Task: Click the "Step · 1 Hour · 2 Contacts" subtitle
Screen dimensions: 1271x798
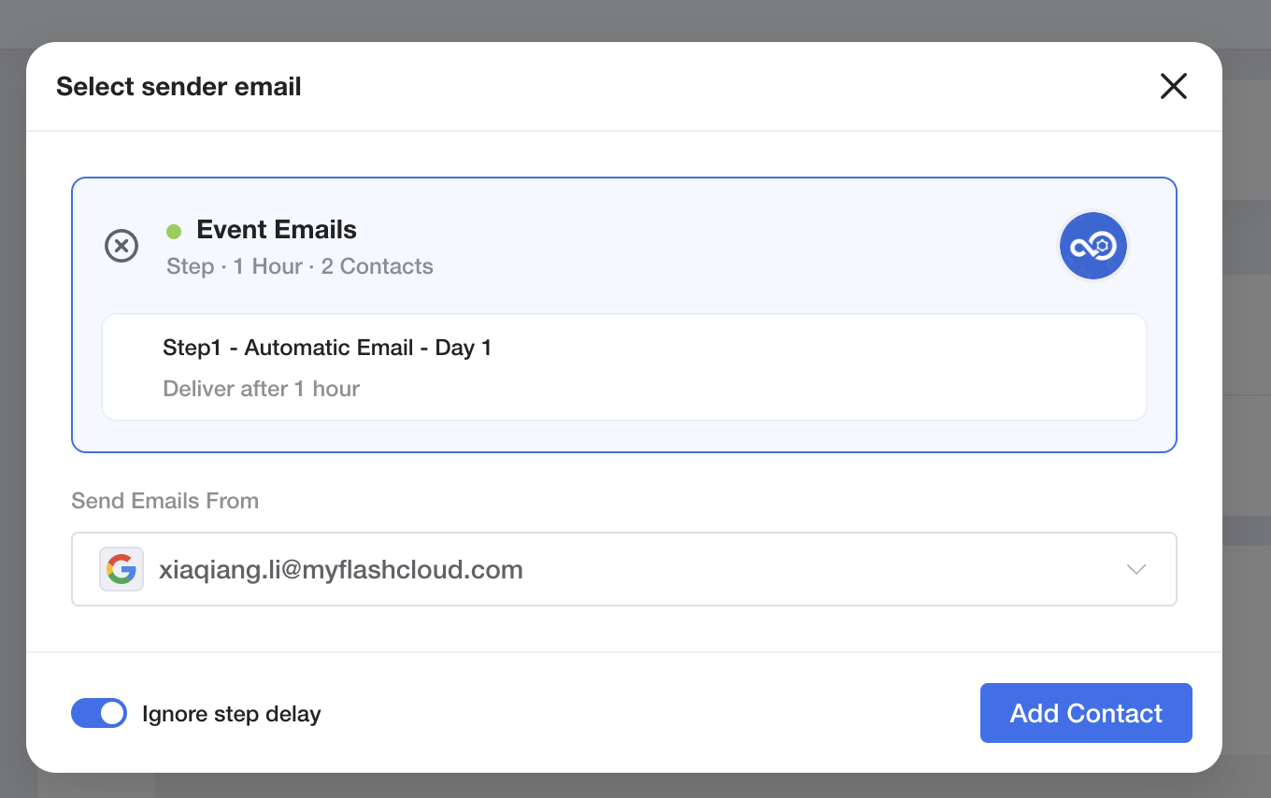Action: [x=300, y=266]
